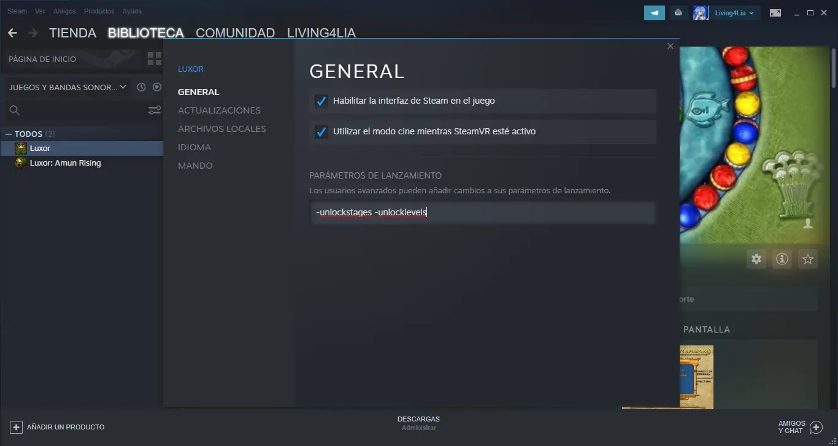The image size is (838, 446).
Task: Click the plus icon to add a product
Action: click(17, 427)
